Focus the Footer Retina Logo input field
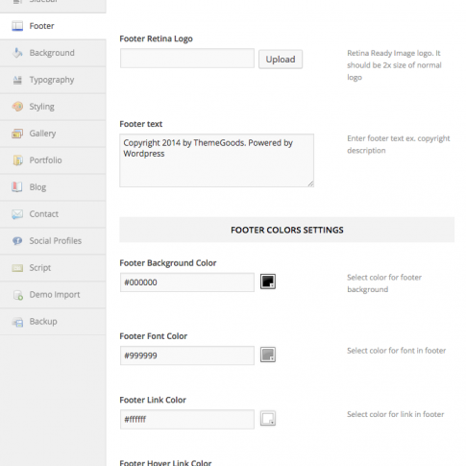Image resolution: width=466 pixels, height=466 pixels. (187, 59)
